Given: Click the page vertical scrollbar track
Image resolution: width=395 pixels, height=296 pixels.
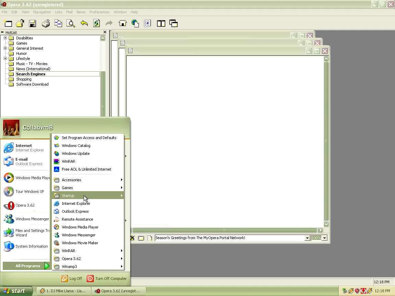Looking at the screenshot, I should pos(326,141).
